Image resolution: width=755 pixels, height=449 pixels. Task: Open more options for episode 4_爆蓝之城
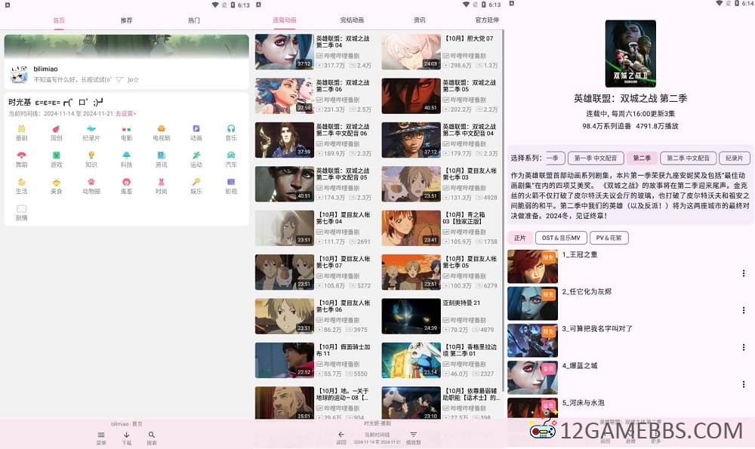tap(744, 385)
